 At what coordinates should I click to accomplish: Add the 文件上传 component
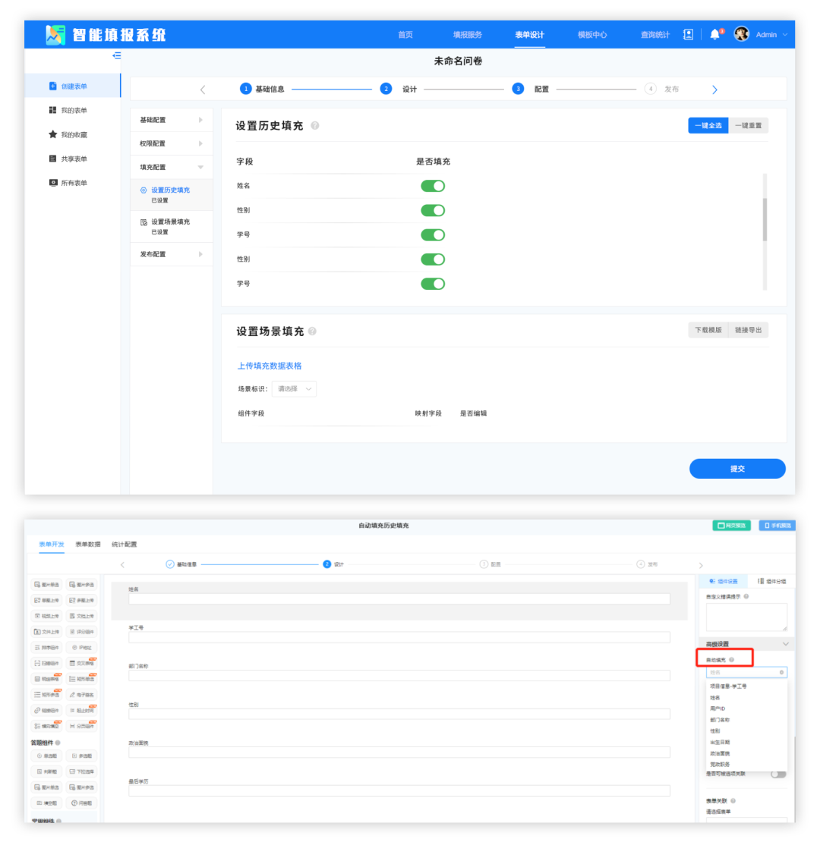point(47,631)
